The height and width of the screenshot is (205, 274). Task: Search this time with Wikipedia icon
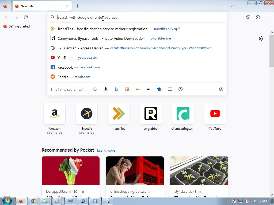coord(148,89)
